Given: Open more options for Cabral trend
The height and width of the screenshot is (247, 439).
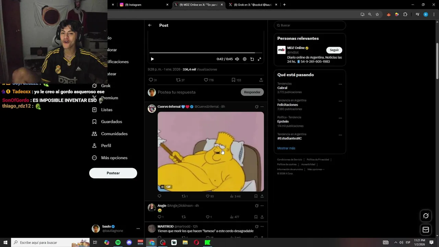Looking at the screenshot, I should tap(340, 84).
